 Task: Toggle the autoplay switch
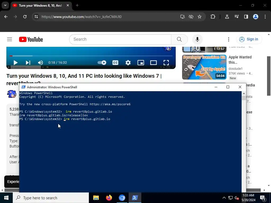click(x=102, y=63)
